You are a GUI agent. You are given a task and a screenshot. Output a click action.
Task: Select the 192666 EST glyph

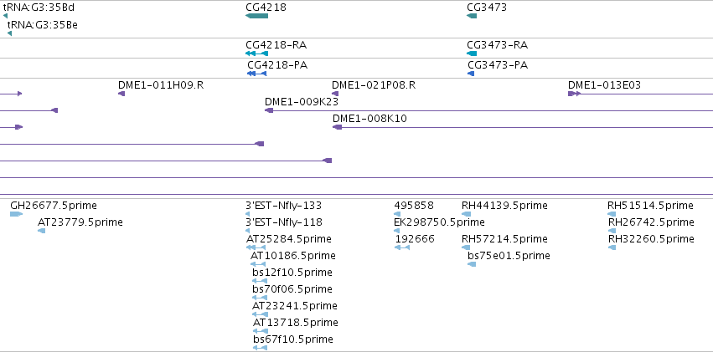pyautogui.click(x=402, y=247)
